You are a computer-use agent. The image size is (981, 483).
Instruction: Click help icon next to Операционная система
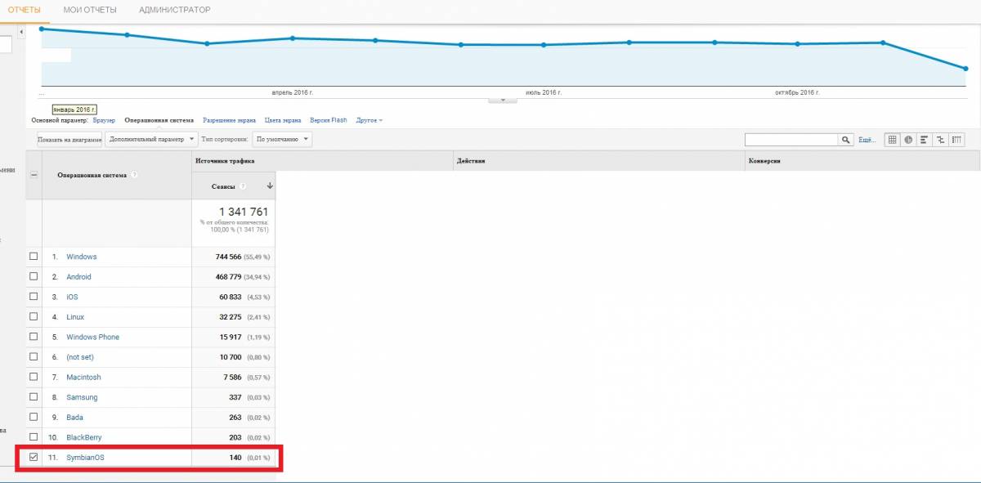(134, 175)
